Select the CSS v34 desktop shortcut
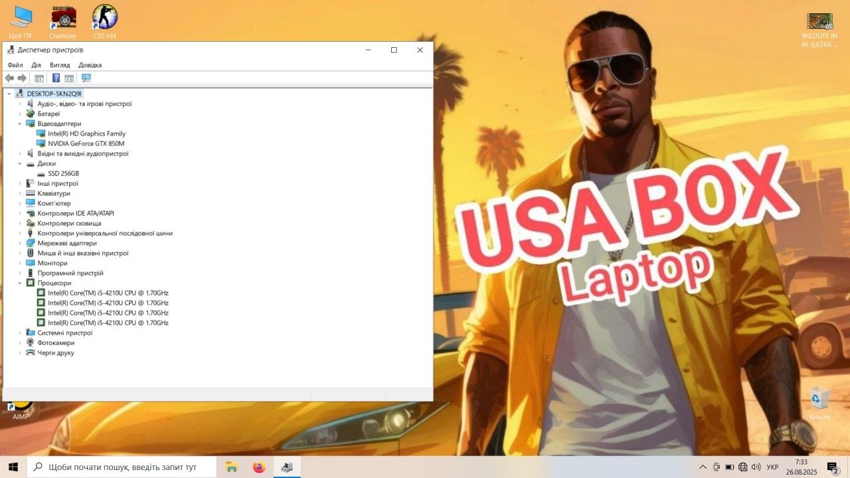The height and width of the screenshot is (478, 850). click(x=105, y=21)
